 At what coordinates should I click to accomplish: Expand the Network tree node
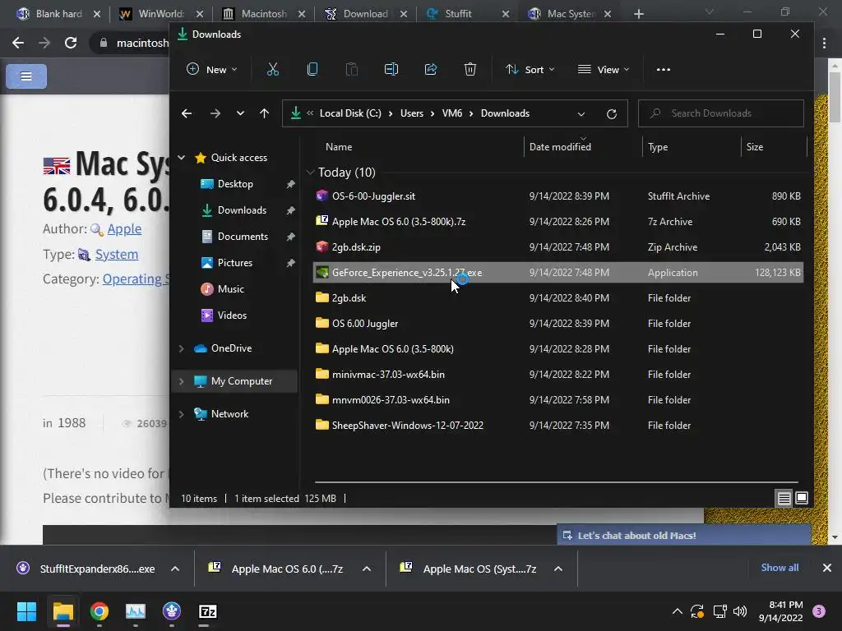tap(182, 414)
